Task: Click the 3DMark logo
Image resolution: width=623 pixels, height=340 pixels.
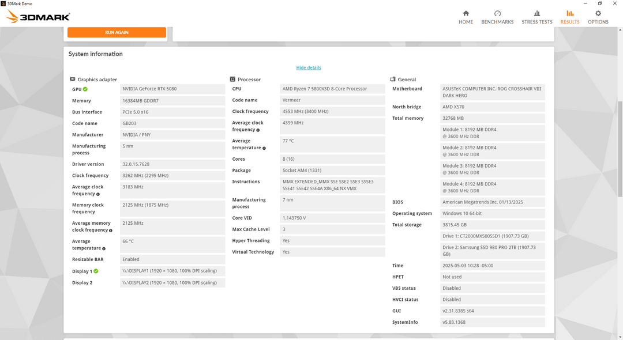Action: (39, 17)
